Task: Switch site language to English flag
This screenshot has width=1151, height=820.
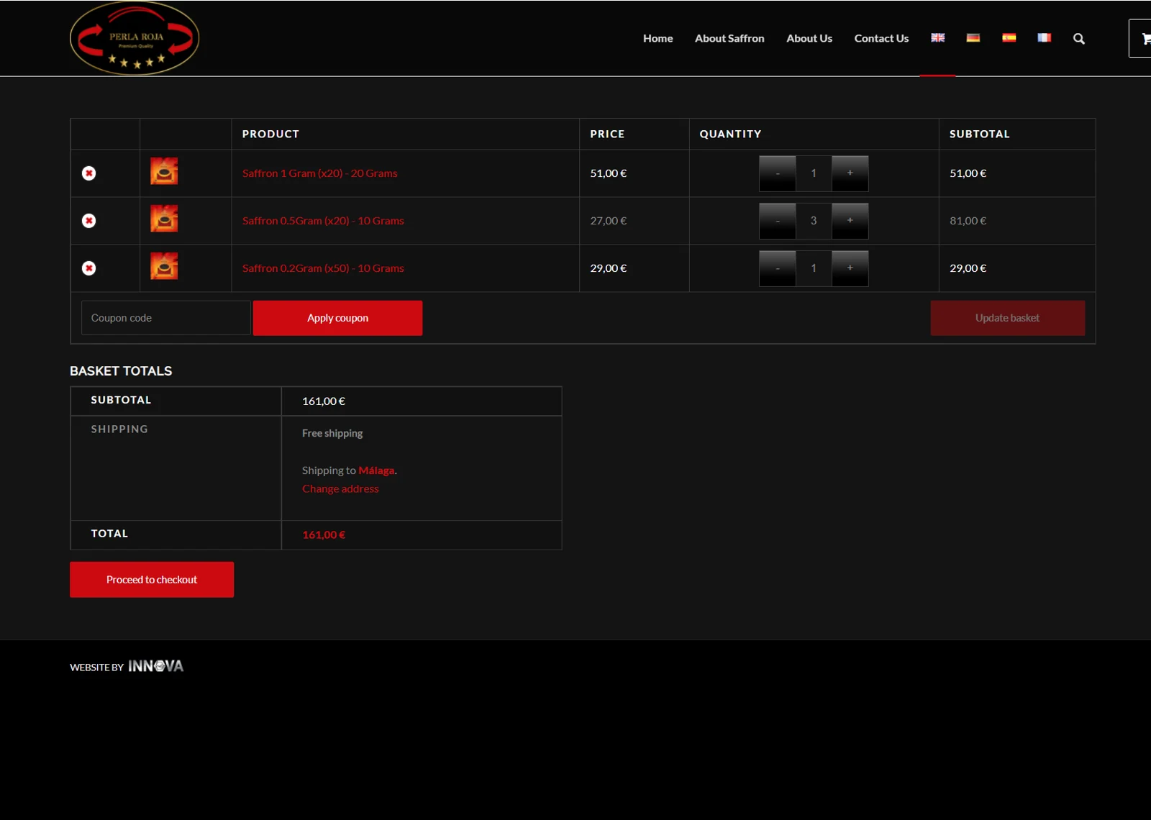Action: pyautogui.click(x=937, y=38)
